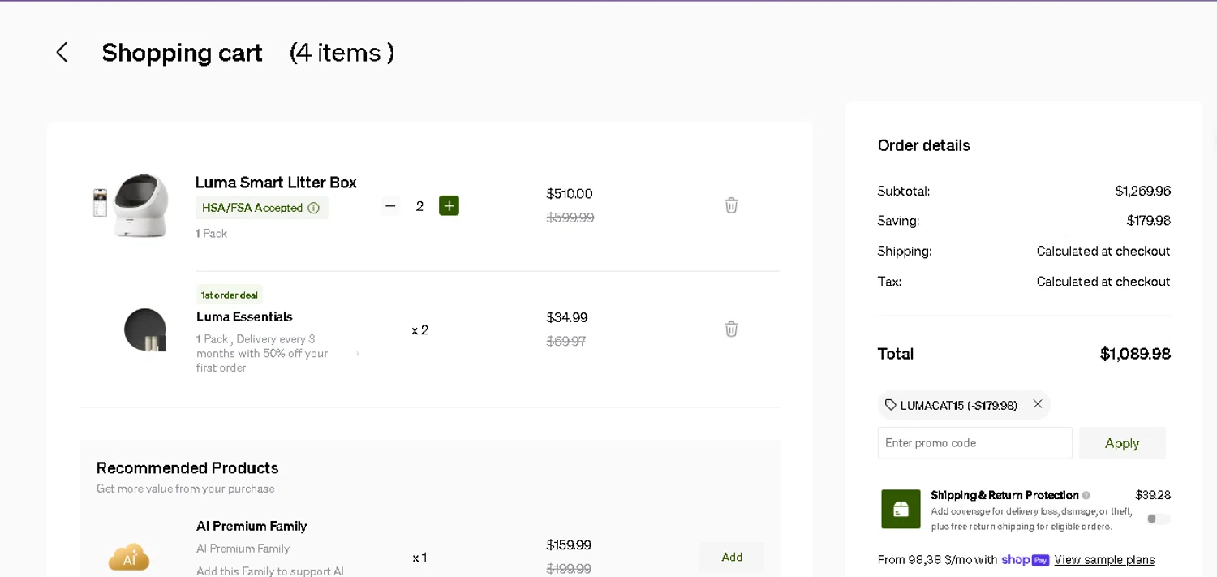
Task: Open the AI Premium Family title
Action: click(x=252, y=526)
